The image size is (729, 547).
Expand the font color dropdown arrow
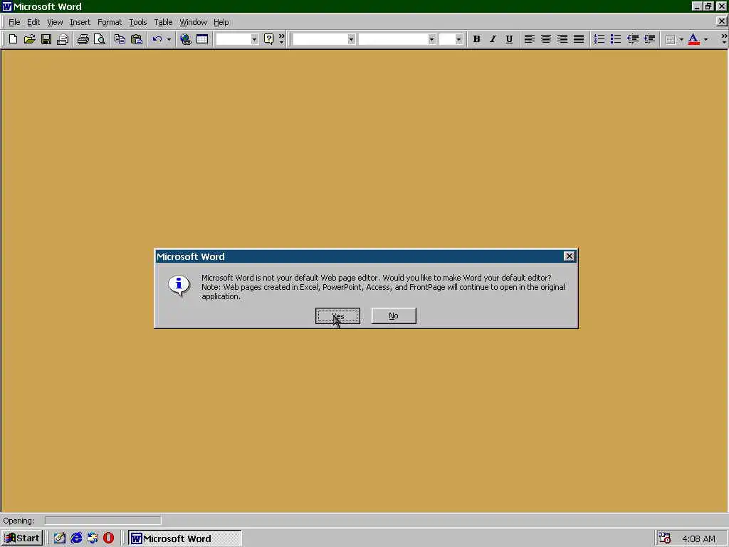pos(706,40)
